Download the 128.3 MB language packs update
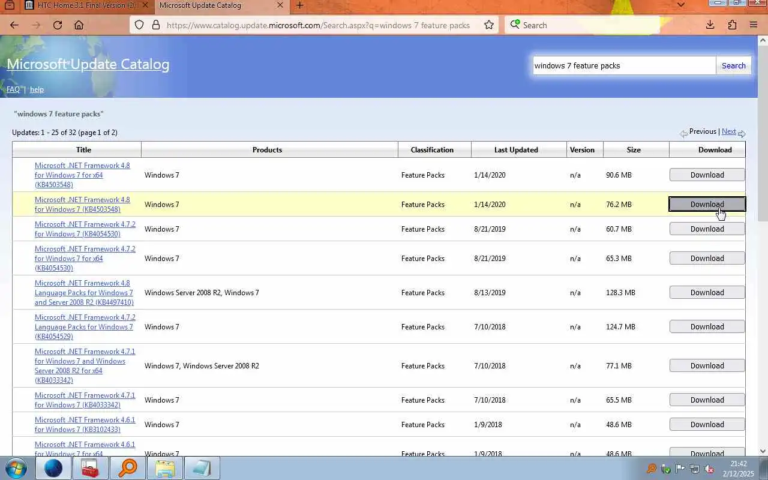Screen dimensions: 768x480 coord(707,292)
